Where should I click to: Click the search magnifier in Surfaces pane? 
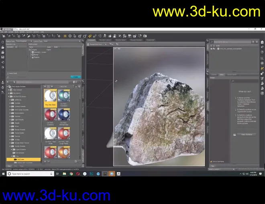(233, 81)
